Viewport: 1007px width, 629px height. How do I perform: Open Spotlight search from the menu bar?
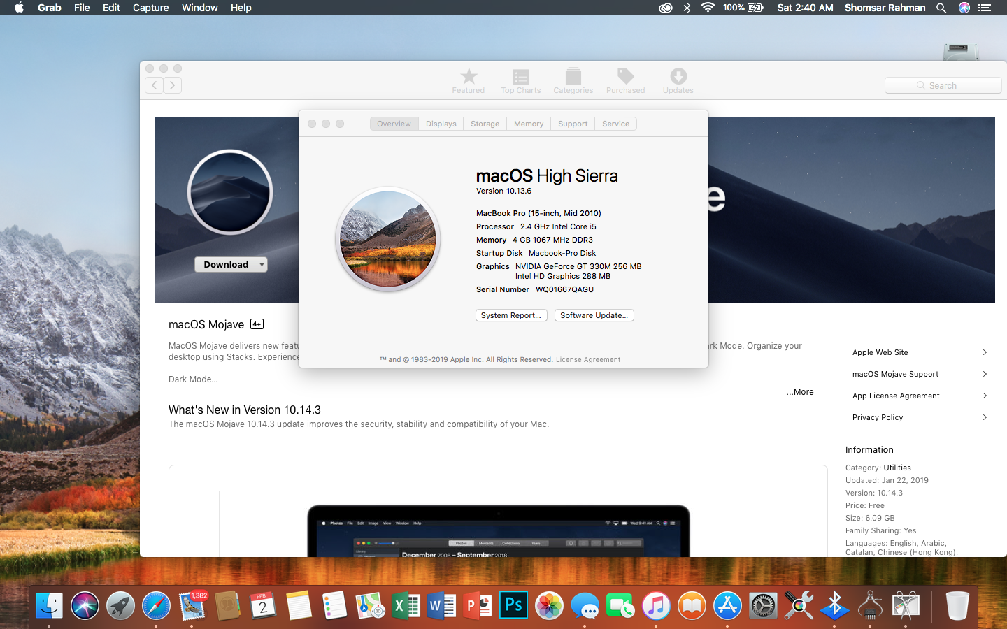click(x=941, y=8)
